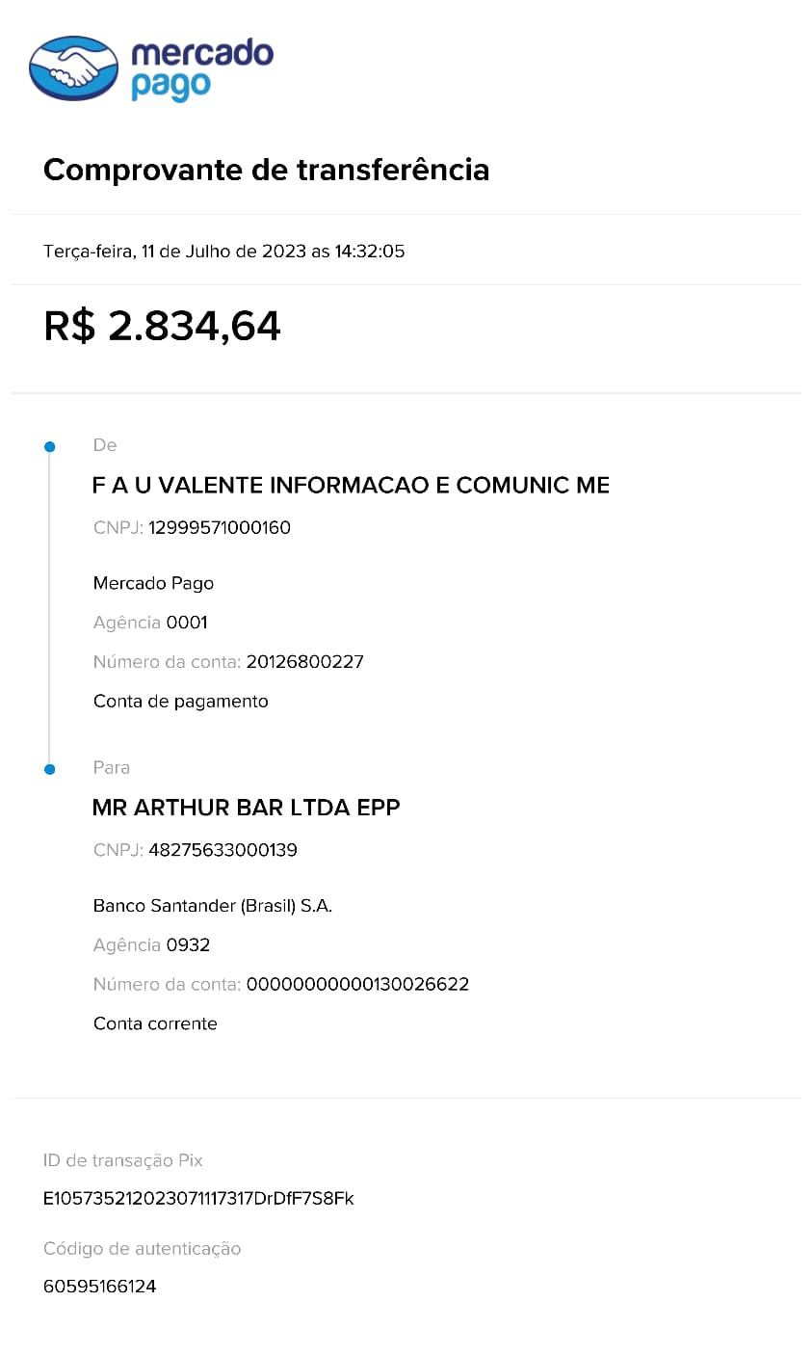Select recipient CNPJ 48275633000139

[223, 850]
